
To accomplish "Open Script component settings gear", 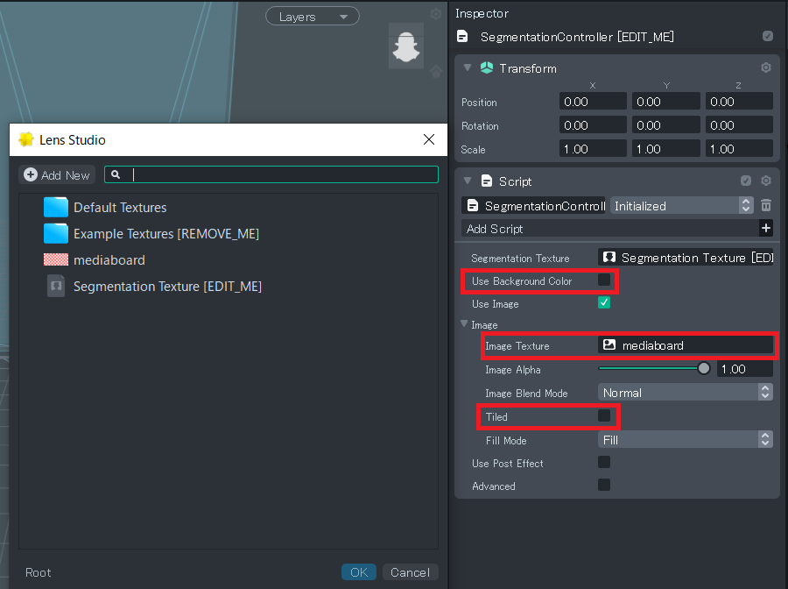I will point(766,181).
